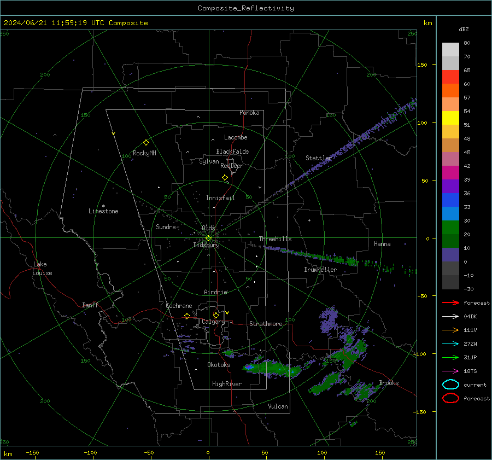This screenshot has height=460, width=492.
Task: Click the yellow diamond marker above Calgary
Action: [216, 315]
